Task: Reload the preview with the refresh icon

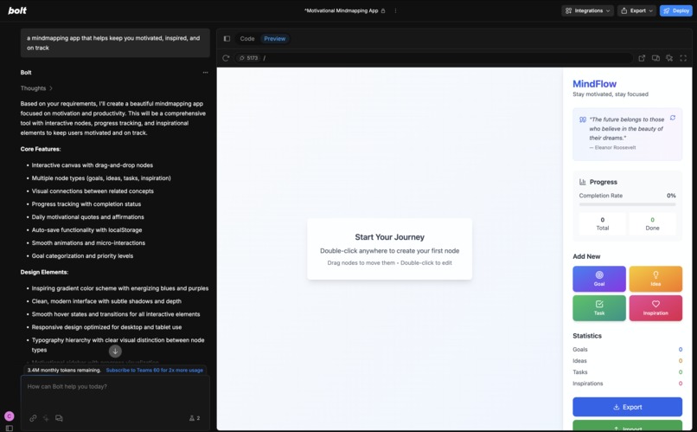Action: tap(226, 58)
